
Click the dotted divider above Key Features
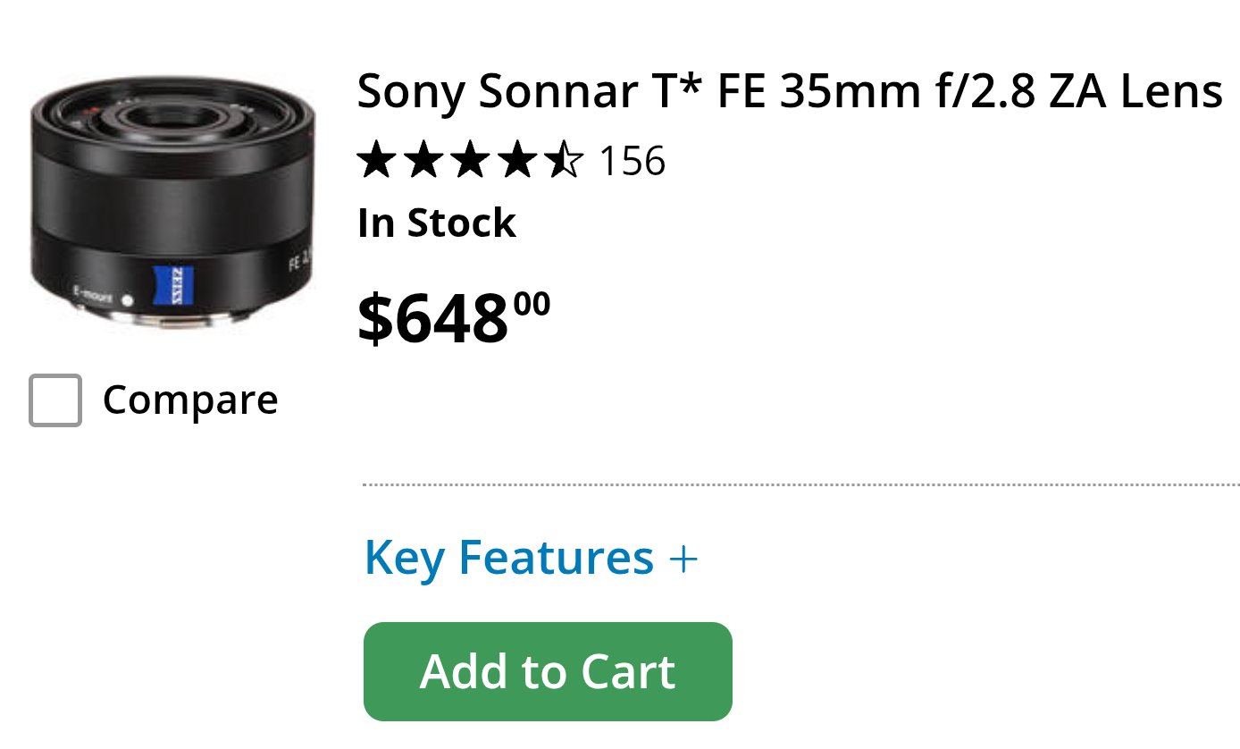point(800,485)
